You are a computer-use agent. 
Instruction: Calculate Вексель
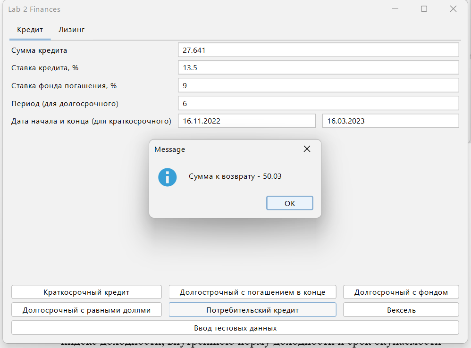(x=401, y=310)
